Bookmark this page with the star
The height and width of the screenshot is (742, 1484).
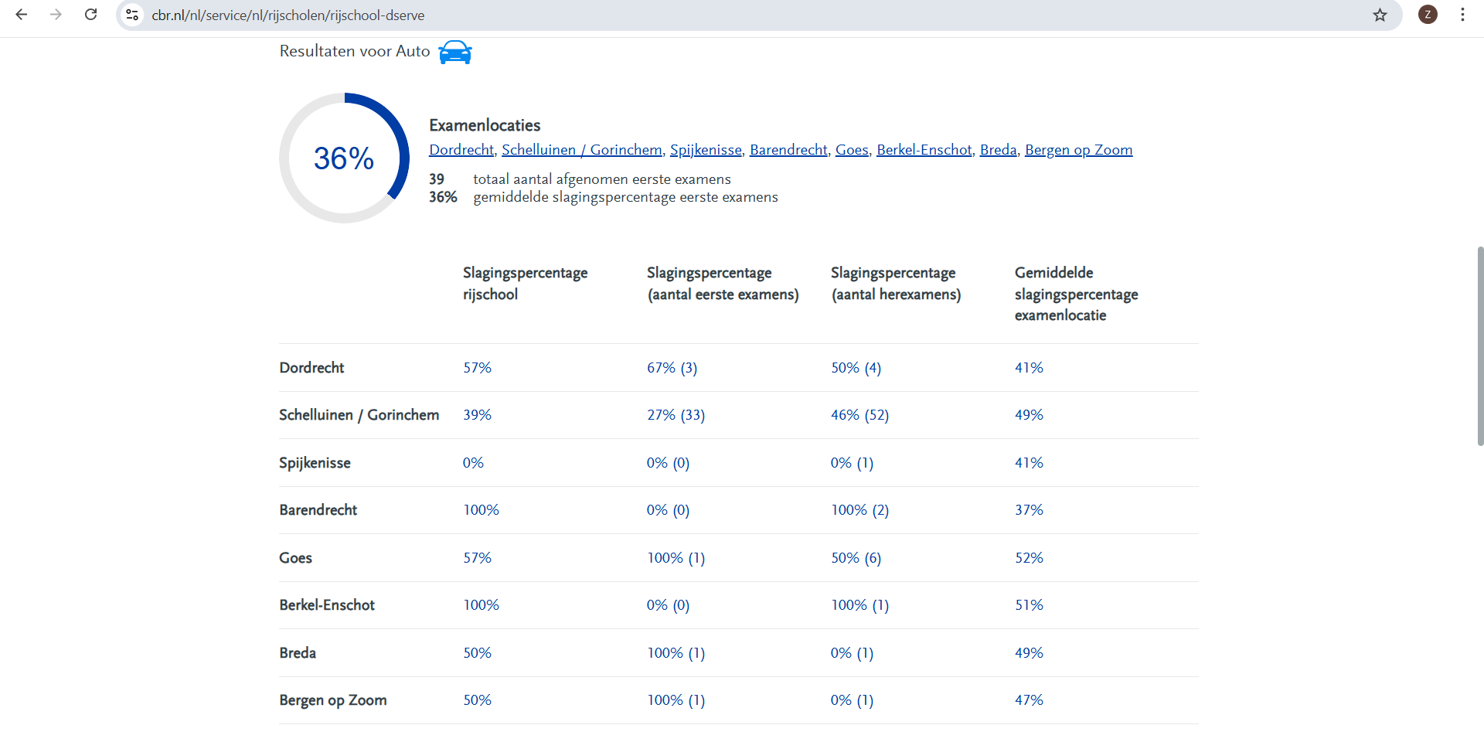(x=1380, y=15)
